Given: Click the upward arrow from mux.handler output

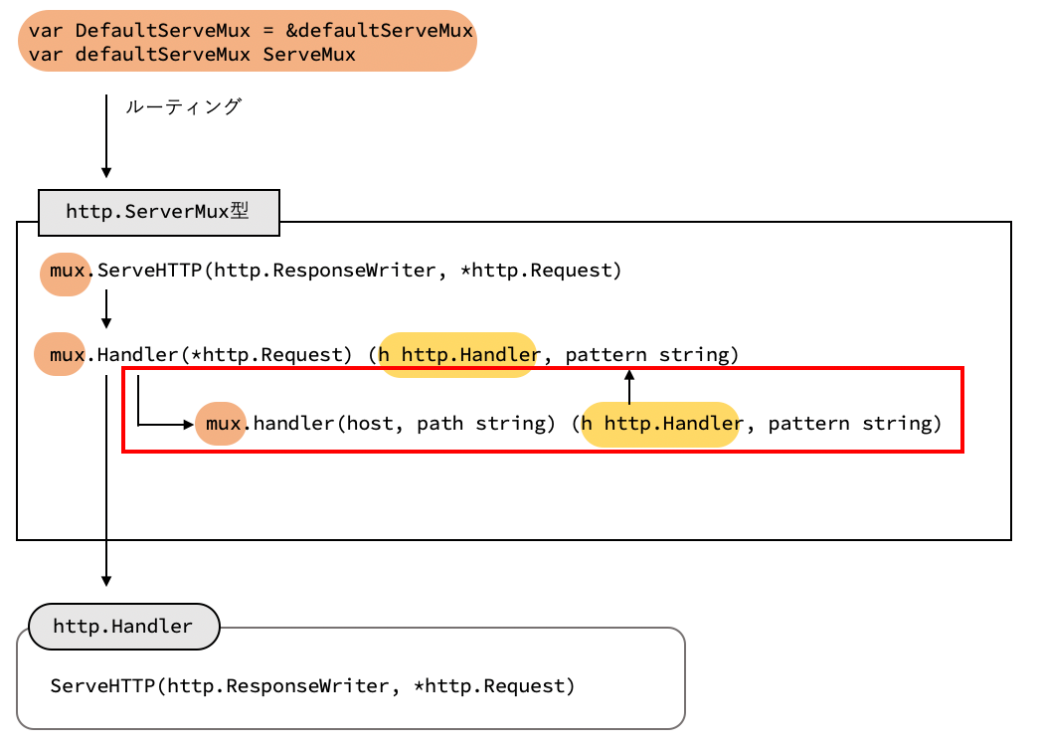Looking at the screenshot, I should (x=628, y=388).
